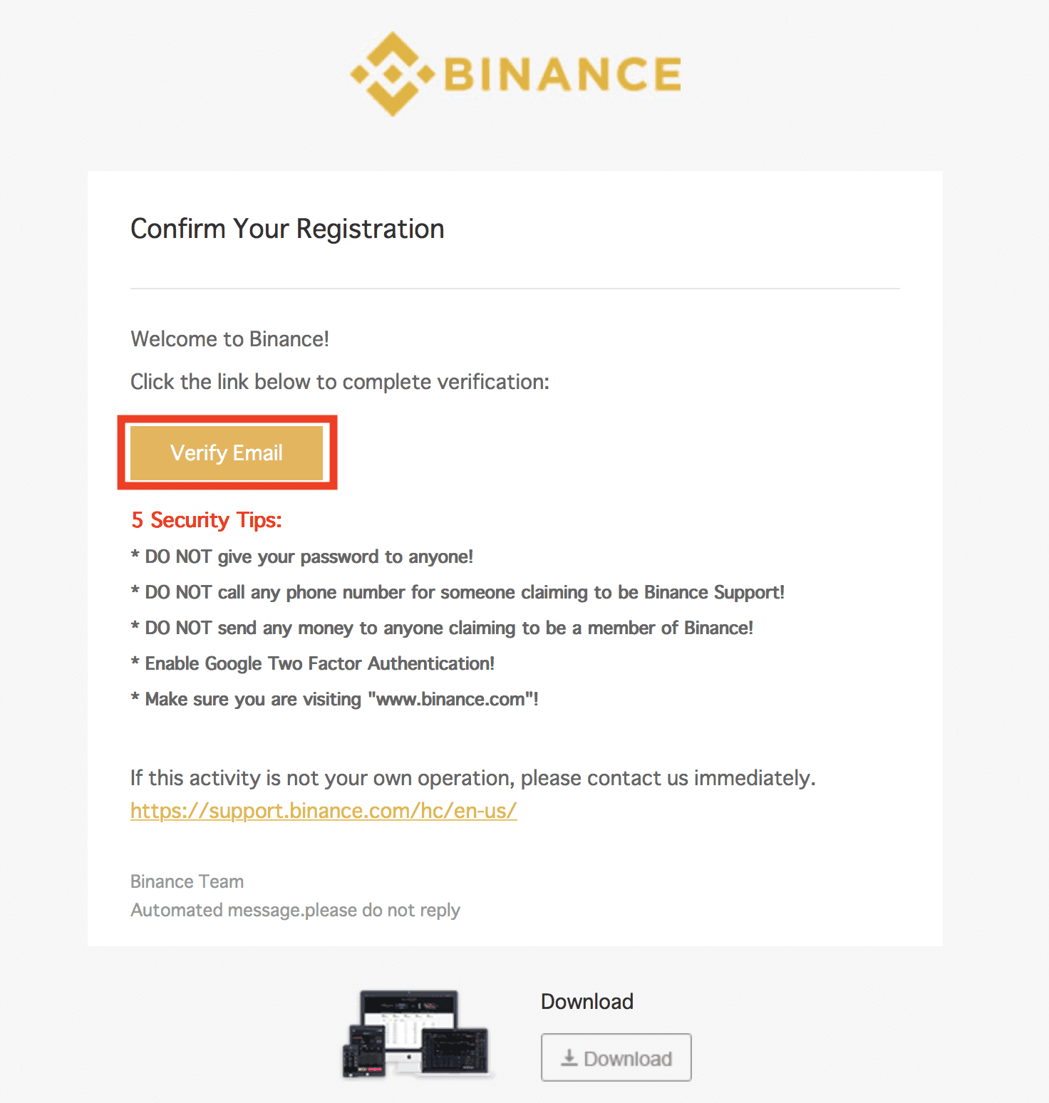The image size is (1049, 1103).
Task: Click the Download button with arrow
Action: (616, 1057)
